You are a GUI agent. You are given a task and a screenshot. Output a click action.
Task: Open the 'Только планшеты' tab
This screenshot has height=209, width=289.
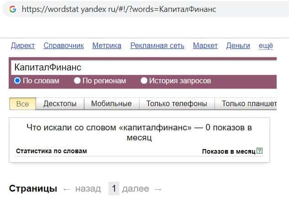[x=249, y=104]
